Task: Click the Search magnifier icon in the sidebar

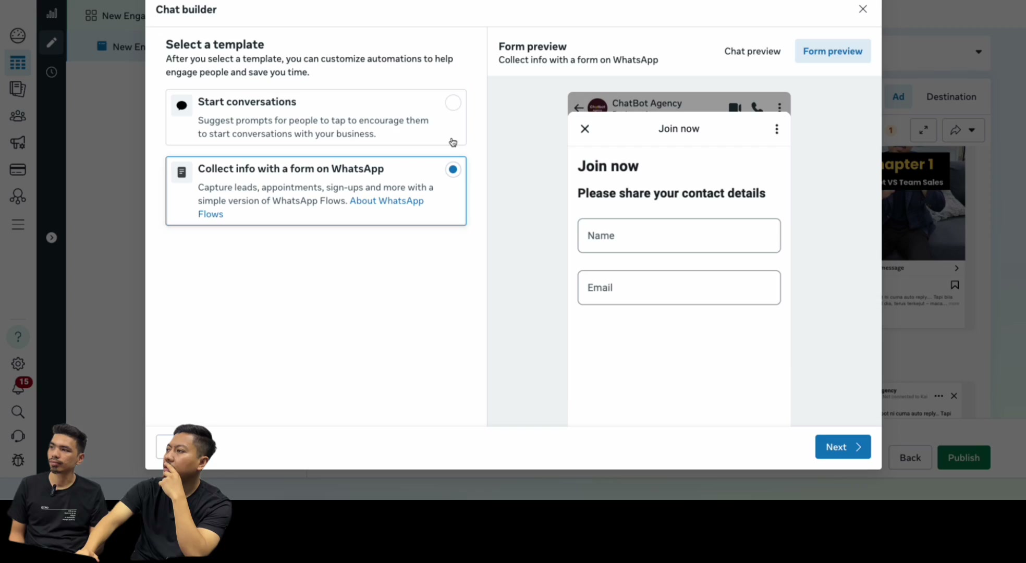Action: tap(18, 412)
